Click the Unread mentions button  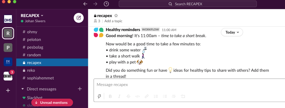pos(52,103)
